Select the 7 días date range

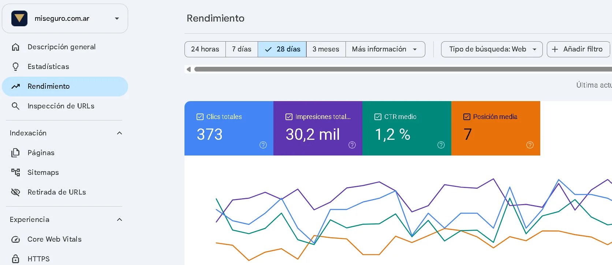pos(242,49)
